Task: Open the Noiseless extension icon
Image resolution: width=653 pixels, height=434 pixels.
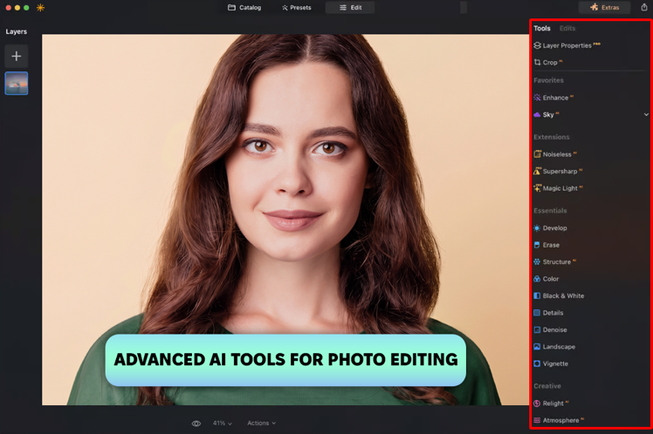Action: [x=537, y=154]
